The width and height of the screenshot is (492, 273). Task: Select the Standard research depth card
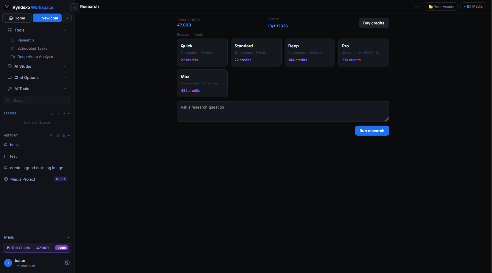click(x=256, y=52)
